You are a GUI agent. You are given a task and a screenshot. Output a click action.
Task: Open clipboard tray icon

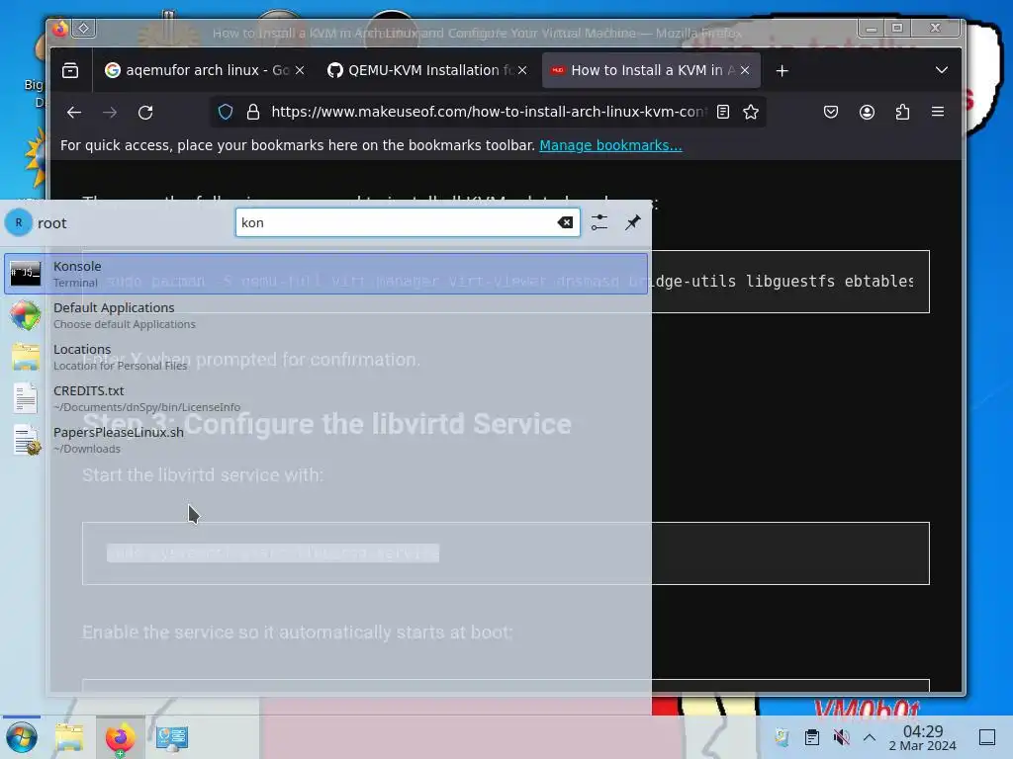(812, 737)
